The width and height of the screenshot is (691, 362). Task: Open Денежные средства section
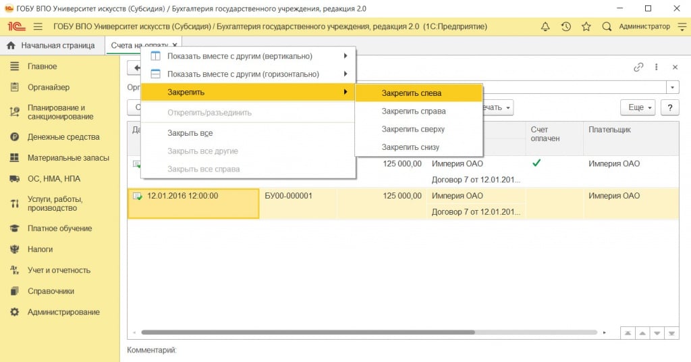click(63, 137)
